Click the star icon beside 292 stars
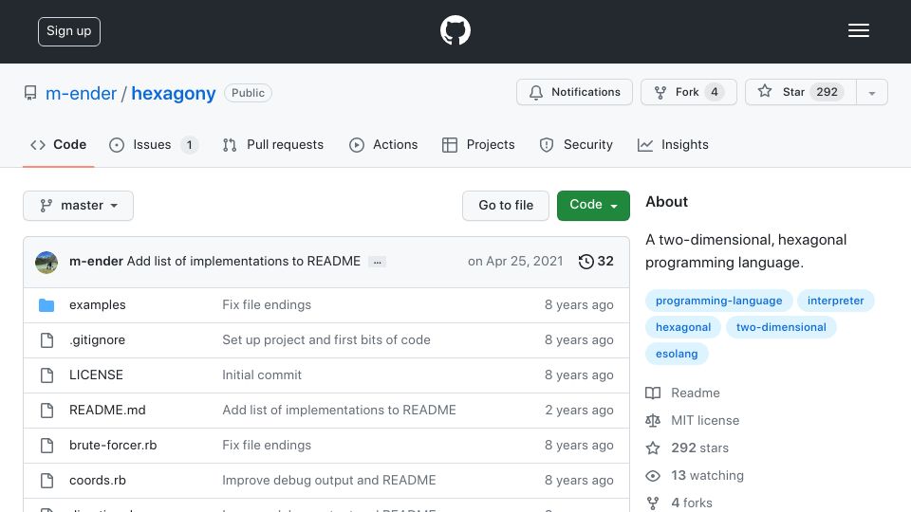Viewport: 911px width, 512px height. [653, 448]
